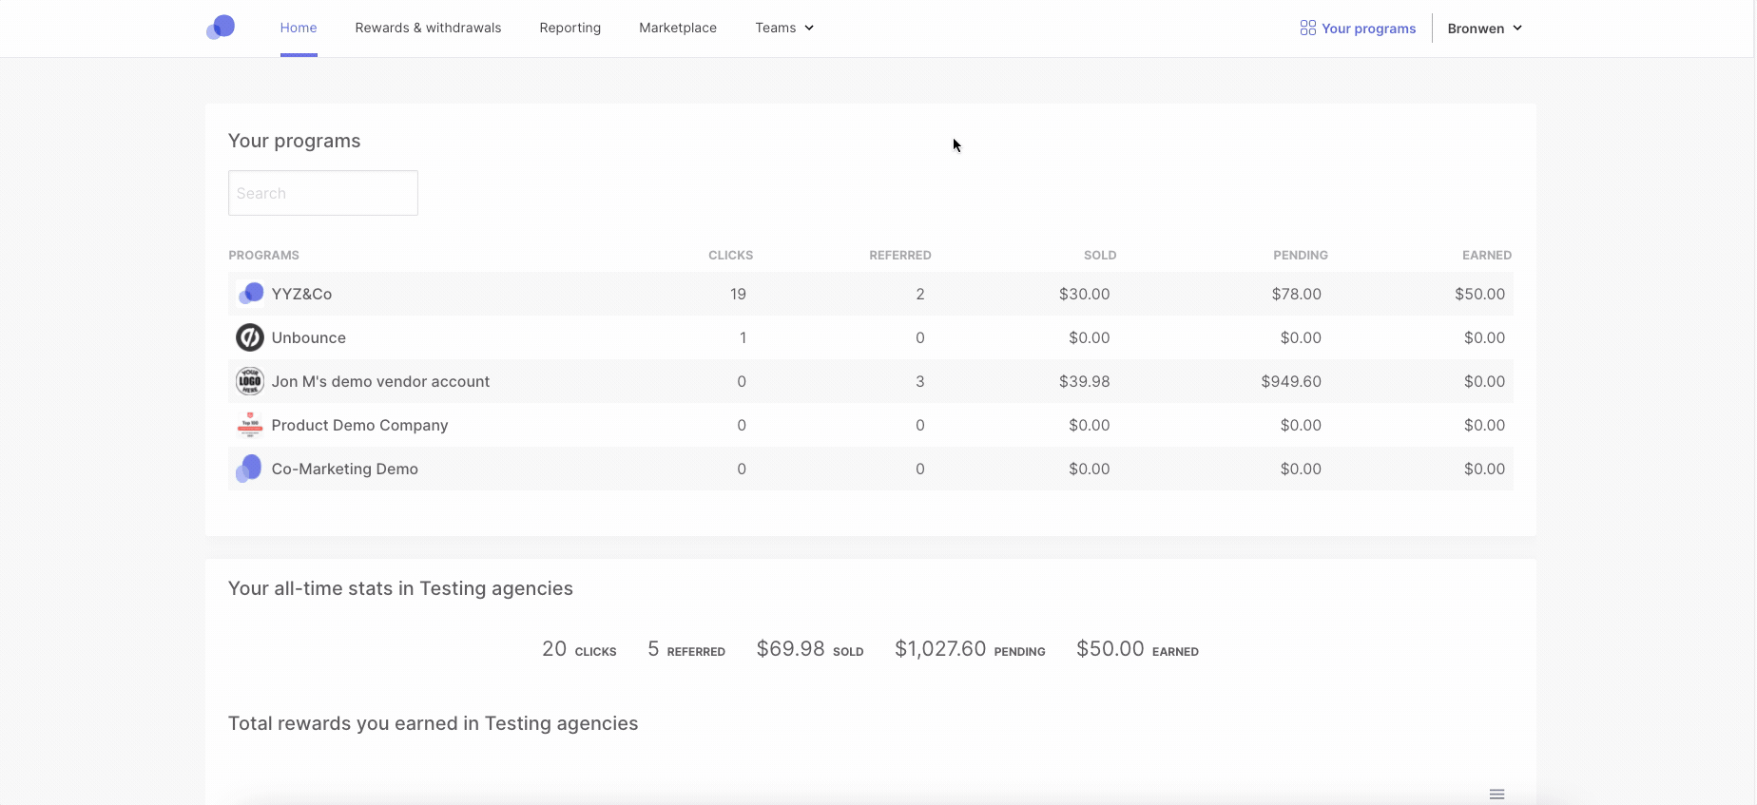Click the Your programs grid icon
This screenshot has width=1757, height=805.
[1308, 29]
